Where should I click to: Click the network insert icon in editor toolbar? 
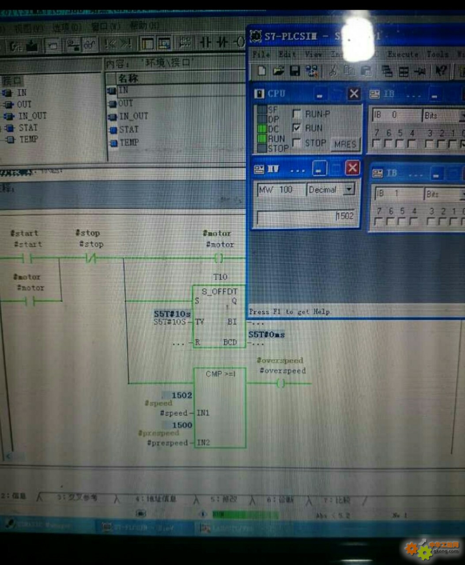pos(185,43)
